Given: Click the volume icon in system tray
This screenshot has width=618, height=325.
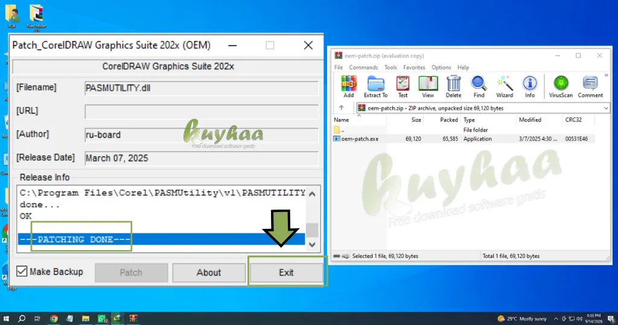Looking at the screenshot, I should tap(579, 319).
